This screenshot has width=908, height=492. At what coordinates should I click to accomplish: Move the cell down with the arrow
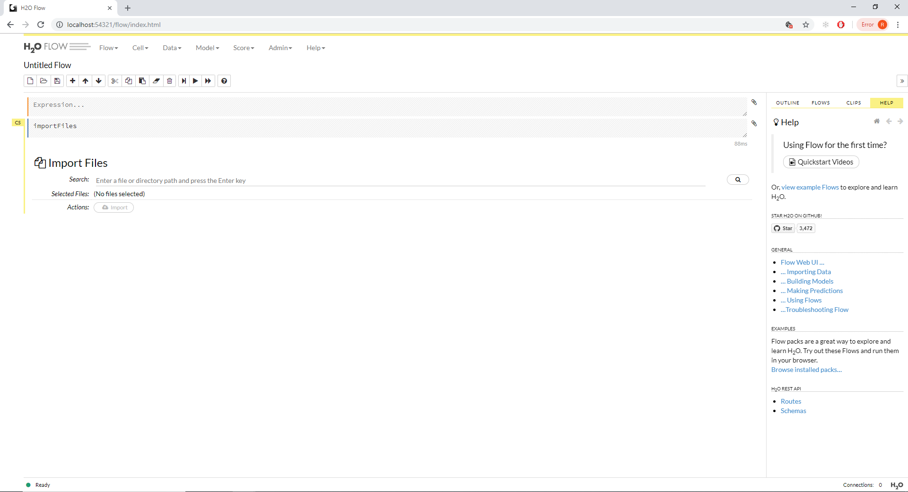[x=99, y=81]
